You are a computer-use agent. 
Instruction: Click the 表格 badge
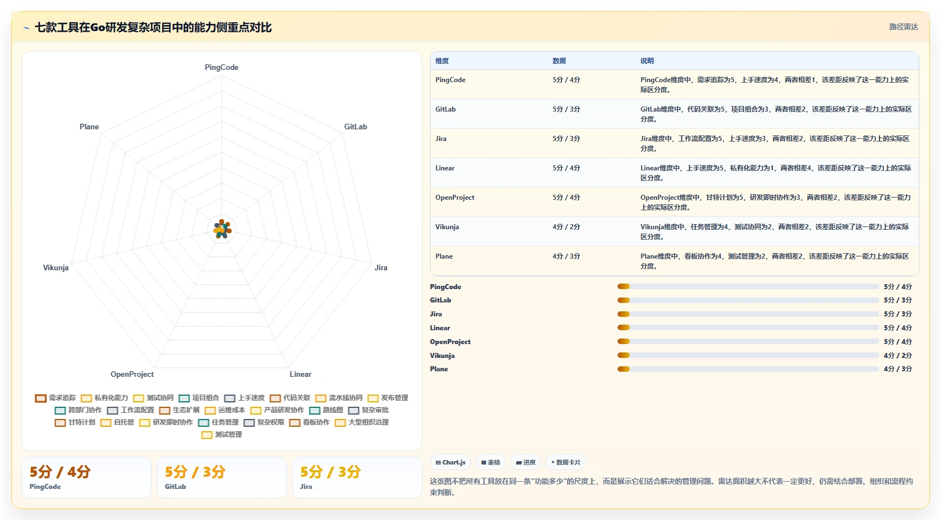pos(490,462)
